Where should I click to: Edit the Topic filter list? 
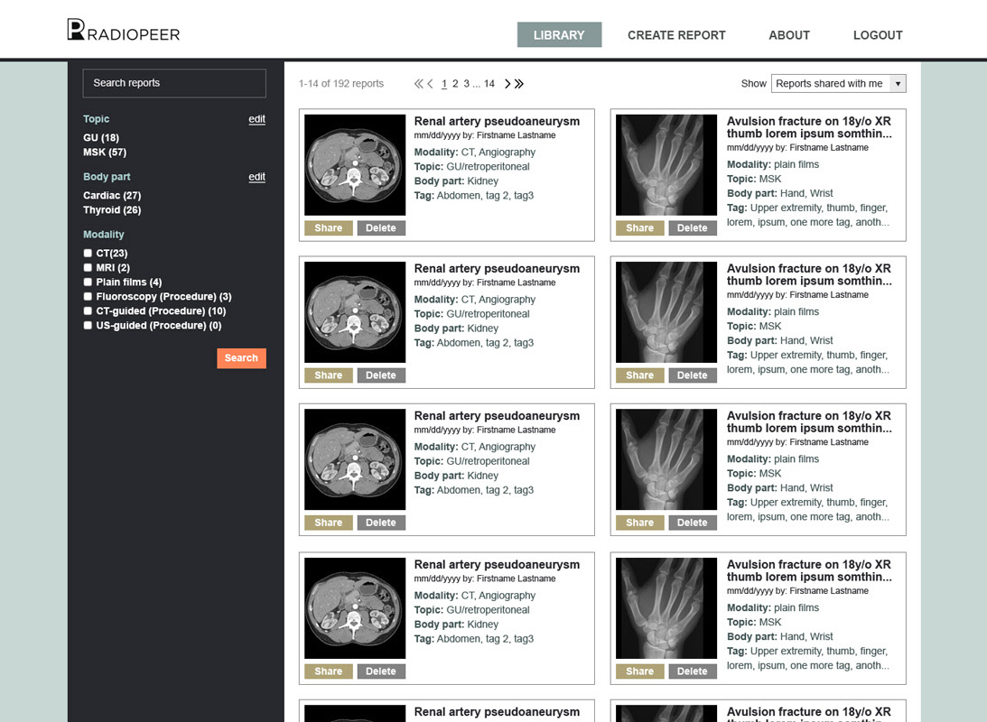[x=256, y=119]
